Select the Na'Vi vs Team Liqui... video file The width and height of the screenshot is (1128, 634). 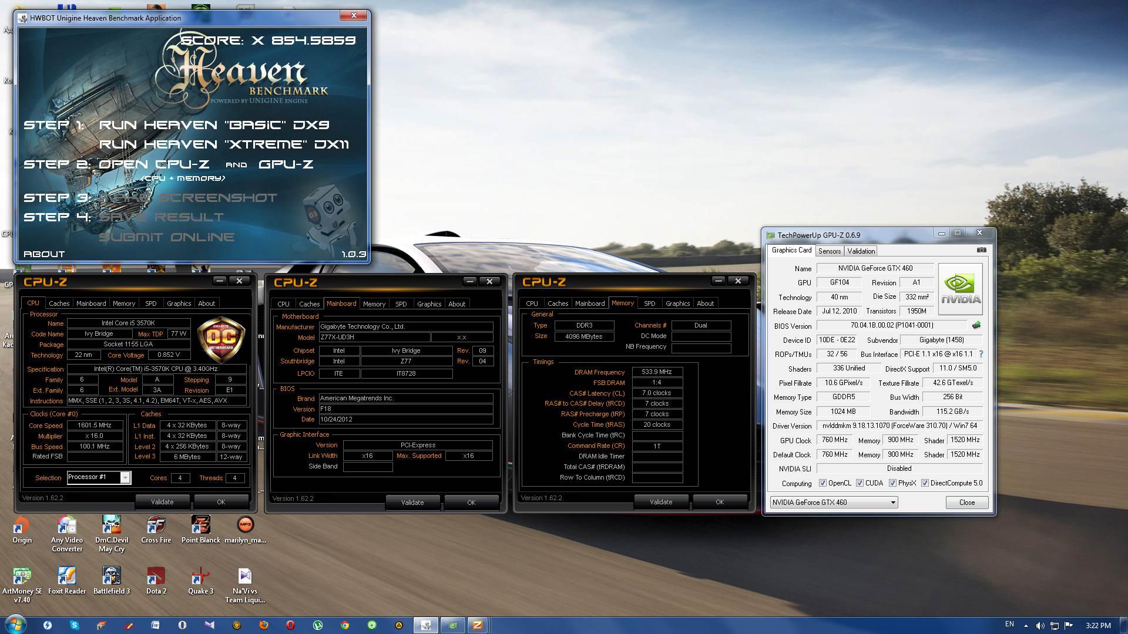point(245,585)
